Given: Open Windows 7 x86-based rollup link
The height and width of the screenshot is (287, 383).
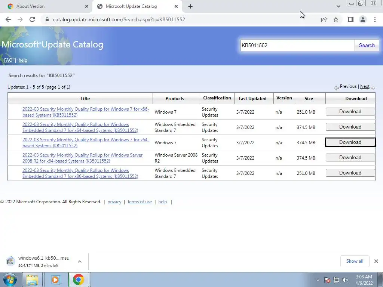Looking at the screenshot, I should click(x=86, y=112).
